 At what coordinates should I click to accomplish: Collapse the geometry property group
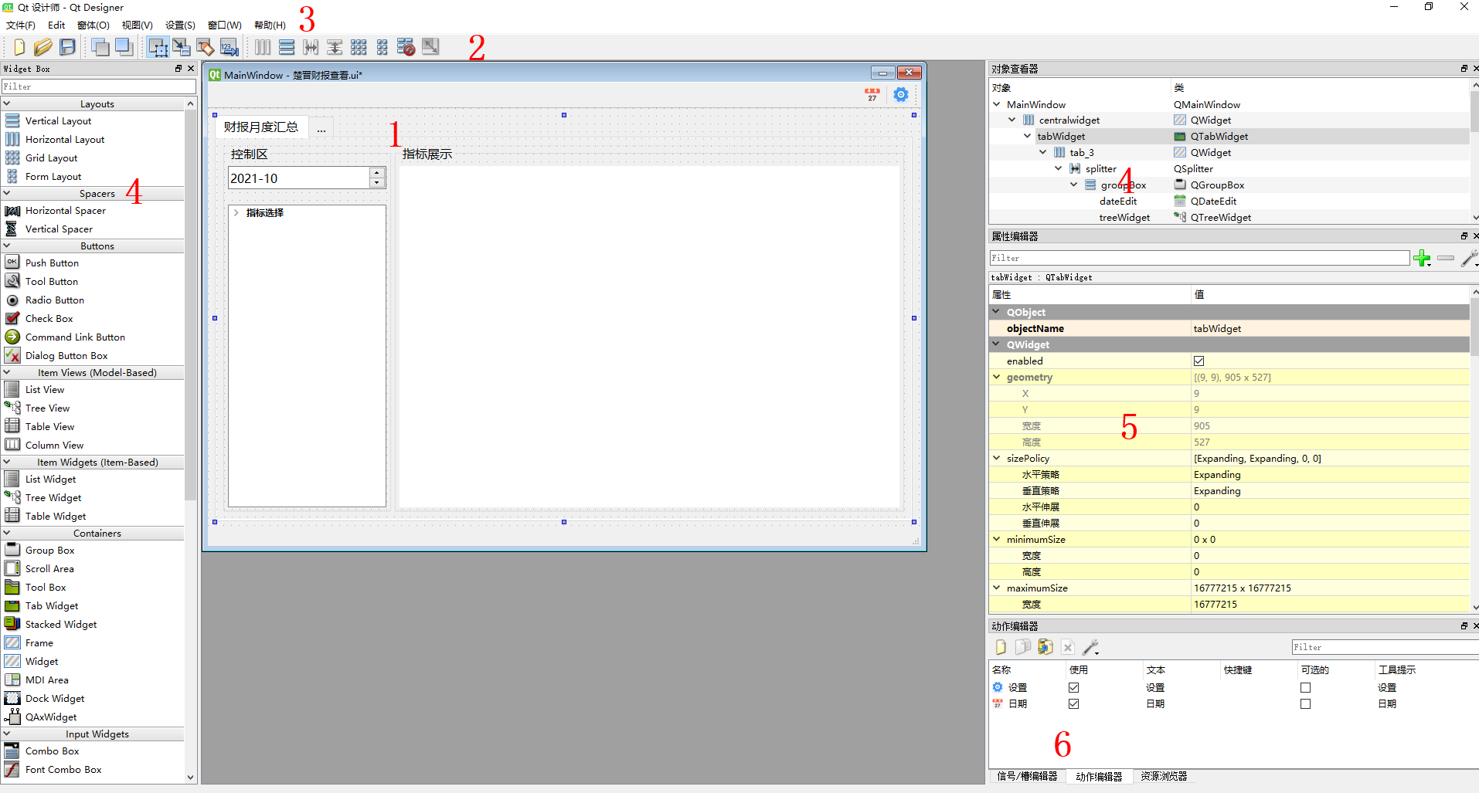[996, 377]
